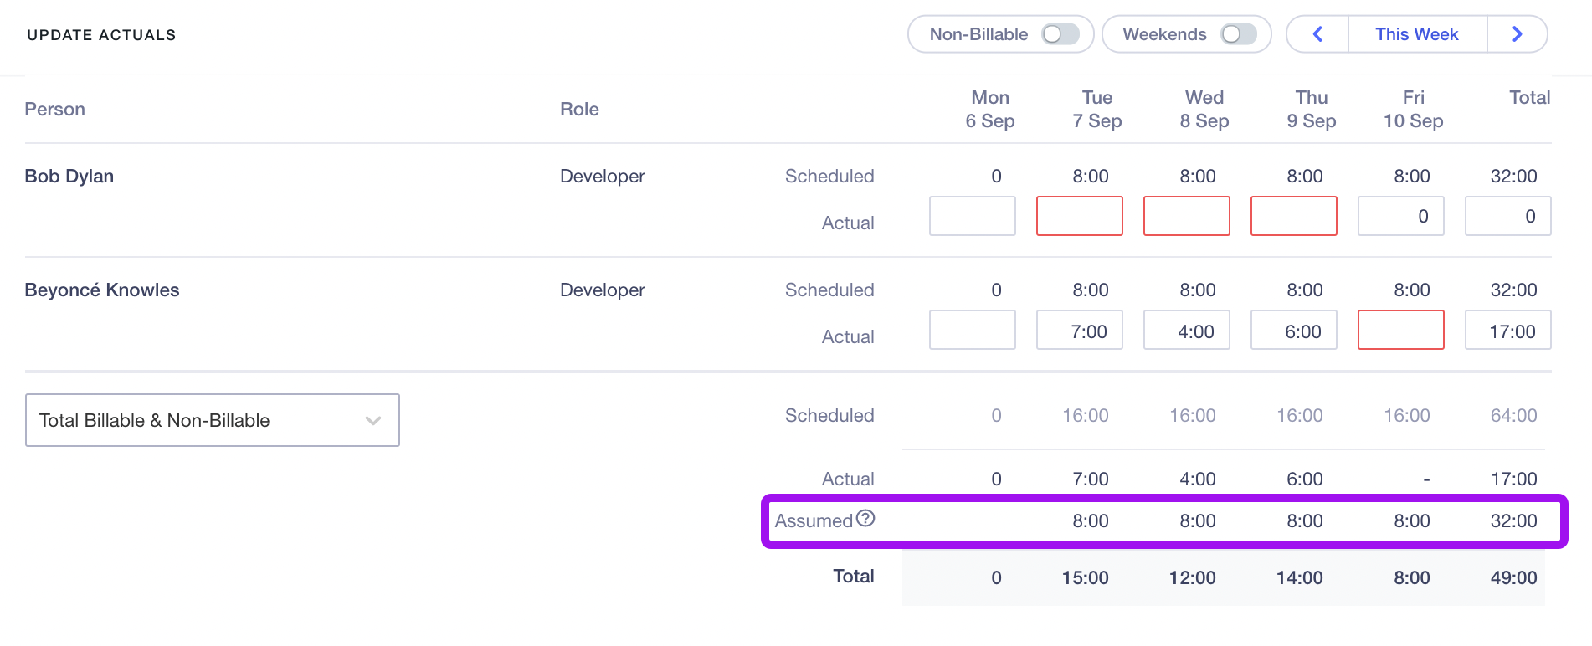Screen dimensions: 1592x646
Task: Click Bob Dylan's name
Action: pos(69,177)
